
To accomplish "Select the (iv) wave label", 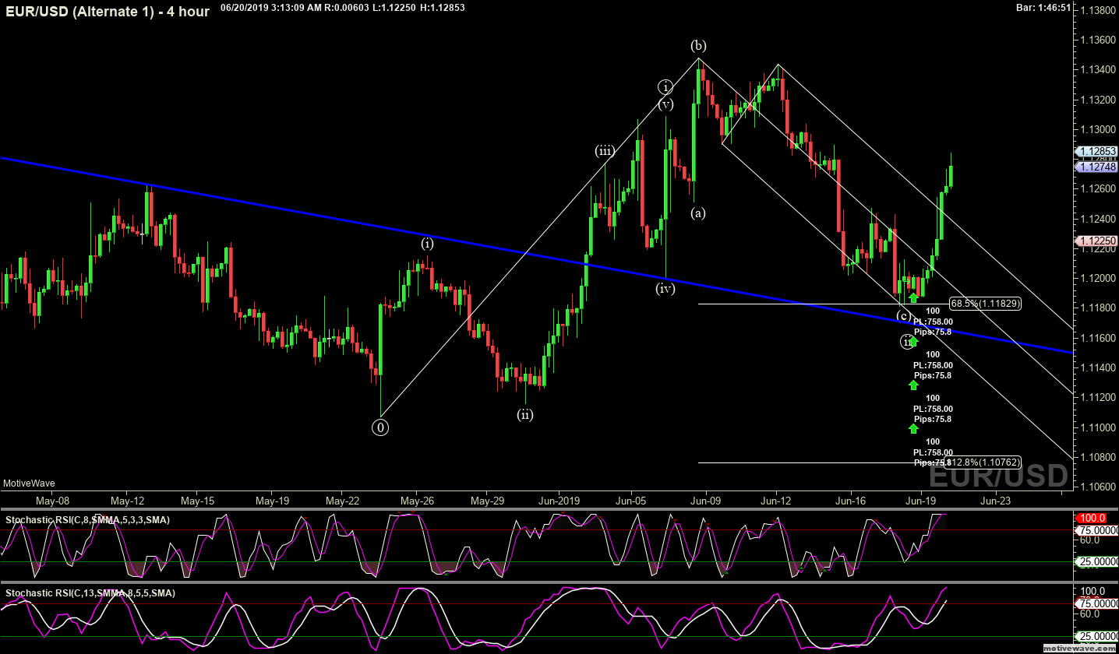I will [x=665, y=289].
